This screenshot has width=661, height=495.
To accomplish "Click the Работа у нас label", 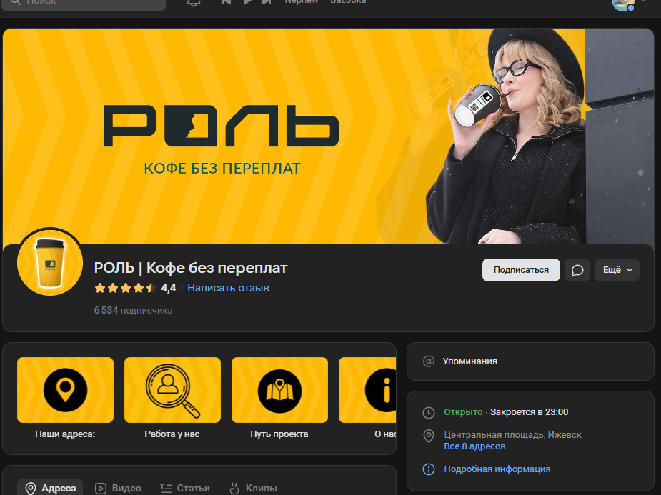I will 172,434.
